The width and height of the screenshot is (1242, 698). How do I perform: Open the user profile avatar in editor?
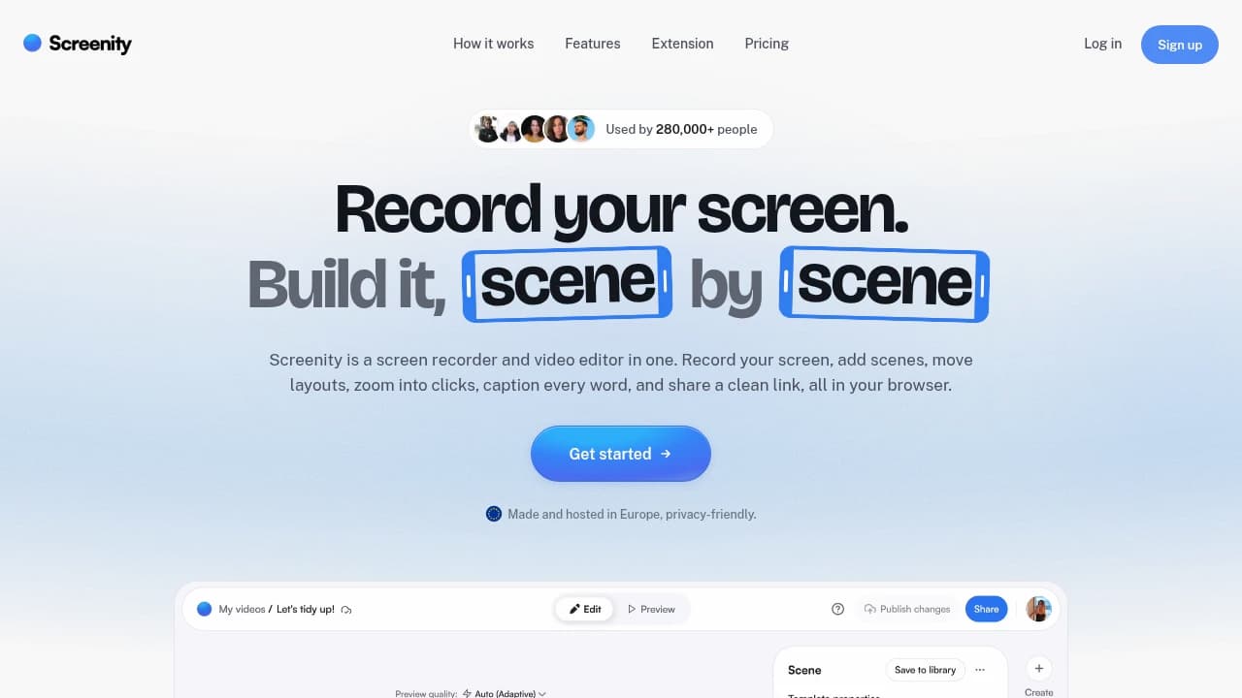(1039, 609)
